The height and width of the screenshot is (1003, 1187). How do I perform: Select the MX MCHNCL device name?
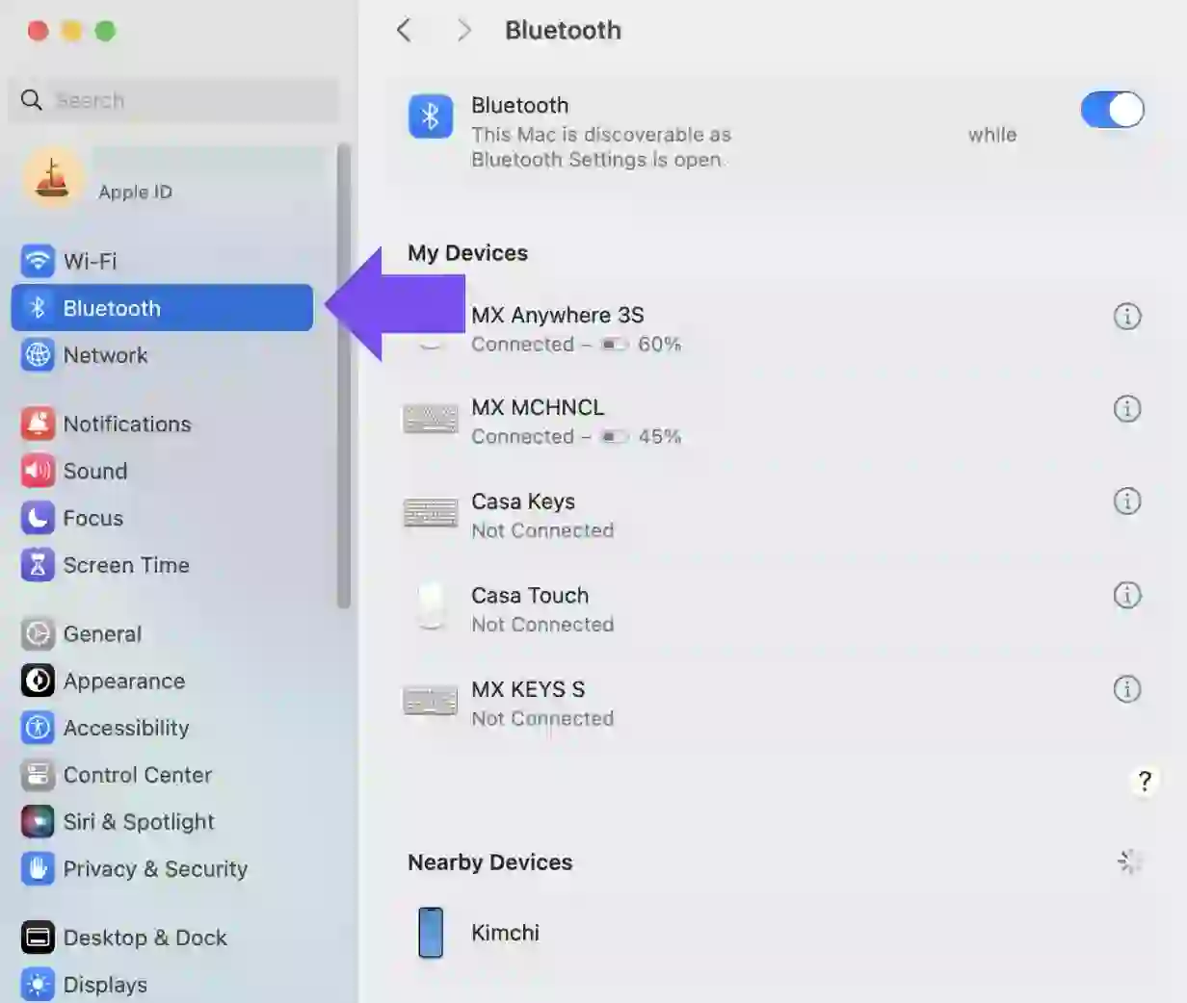[538, 407]
